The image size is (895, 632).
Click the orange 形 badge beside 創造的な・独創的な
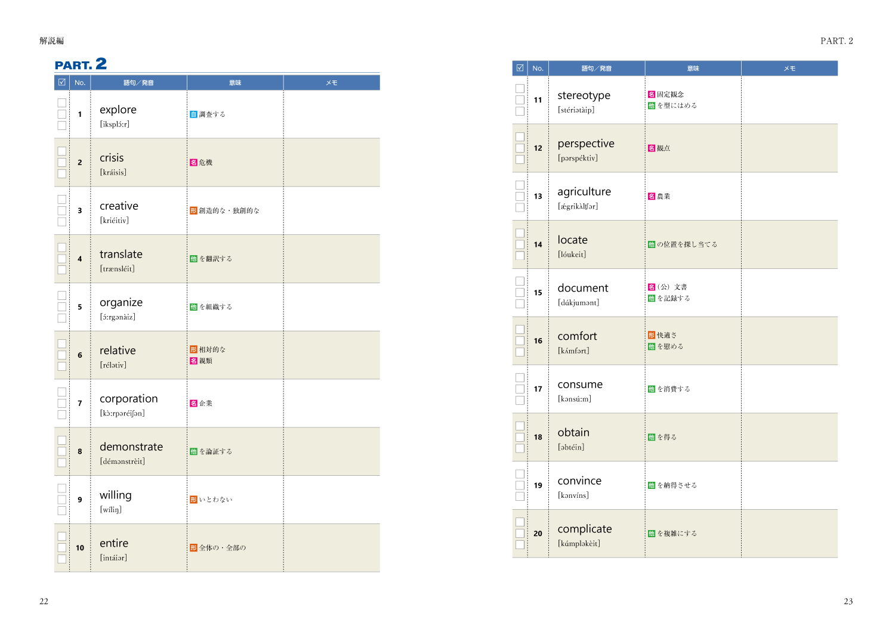(193, 210)
